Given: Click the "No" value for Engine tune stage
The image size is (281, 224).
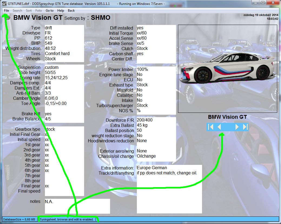Looking at the screenshot, I should click(140, 74).
